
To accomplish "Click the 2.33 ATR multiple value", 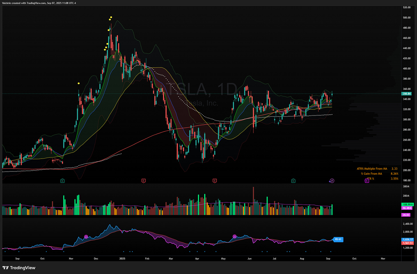I will point(394,169).
